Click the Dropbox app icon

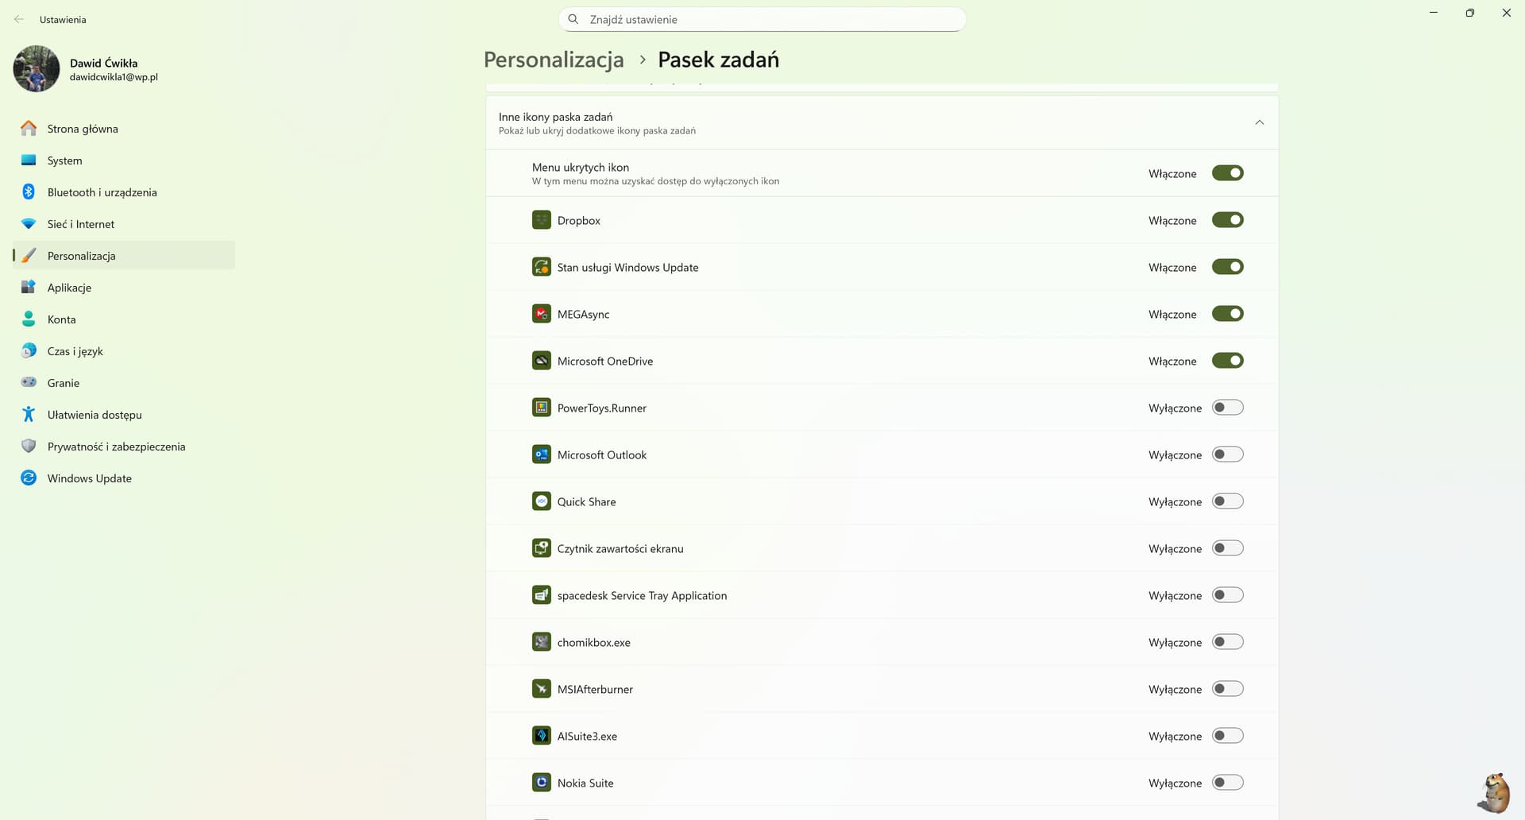(541, 220)
